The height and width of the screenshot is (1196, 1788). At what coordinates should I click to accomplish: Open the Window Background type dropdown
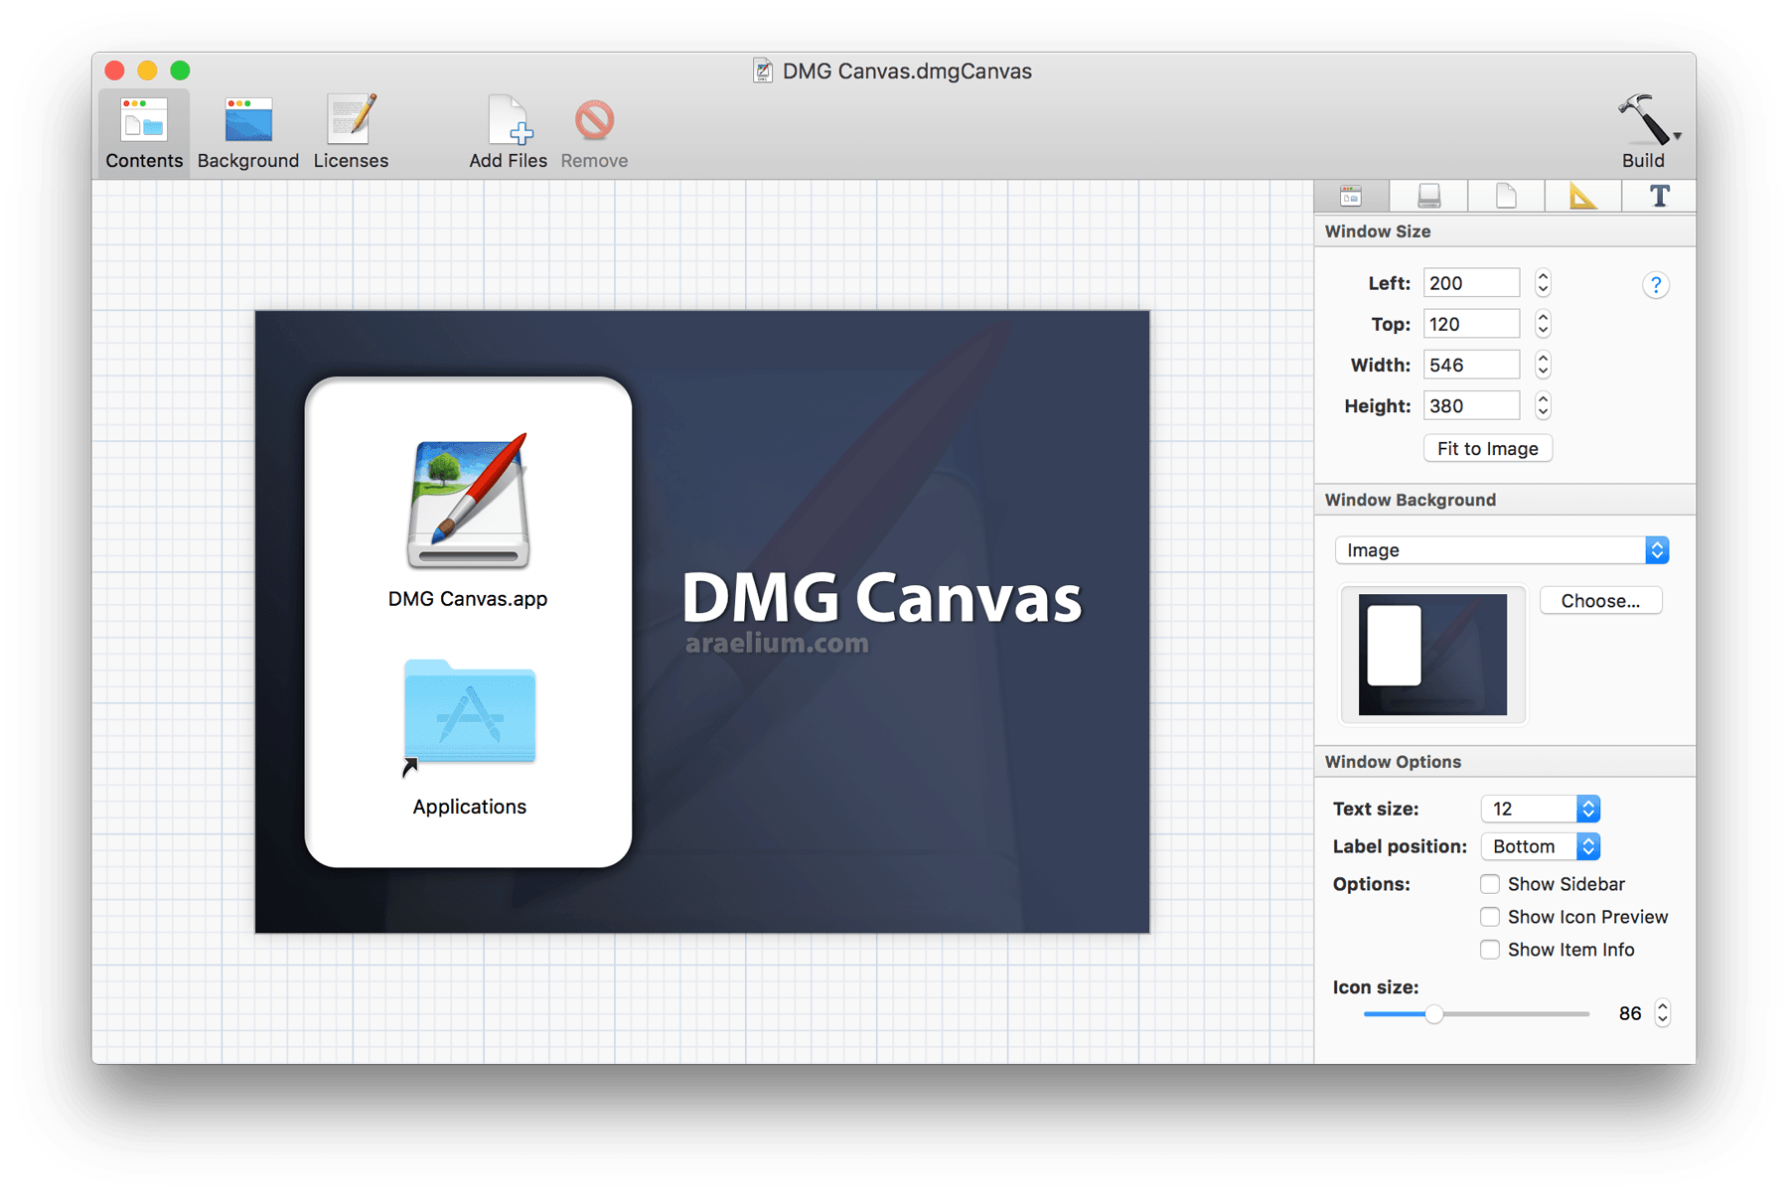coord(1500,549)
